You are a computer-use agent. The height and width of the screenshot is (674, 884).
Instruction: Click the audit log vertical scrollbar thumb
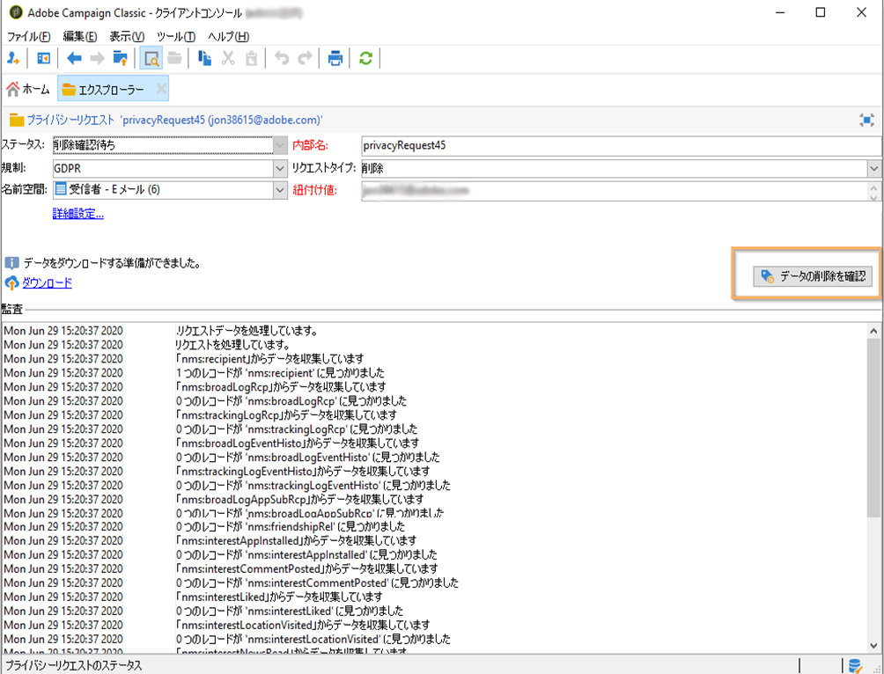coord(873,427)
